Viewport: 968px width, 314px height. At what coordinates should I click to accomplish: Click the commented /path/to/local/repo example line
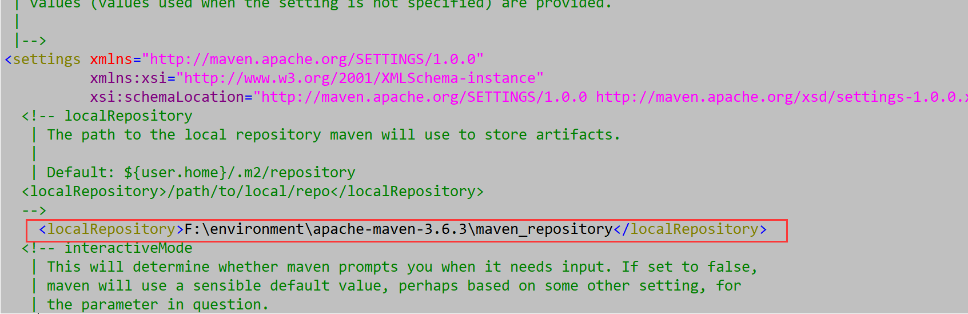252,192
